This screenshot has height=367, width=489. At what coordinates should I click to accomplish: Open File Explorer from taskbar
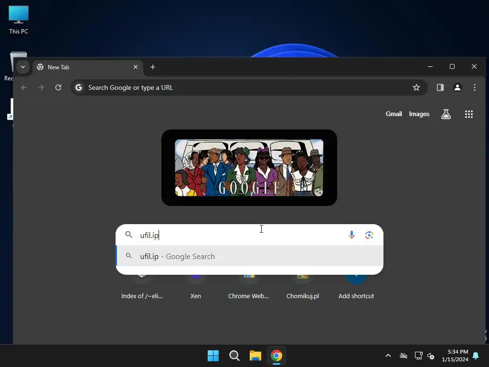(255, 356)
